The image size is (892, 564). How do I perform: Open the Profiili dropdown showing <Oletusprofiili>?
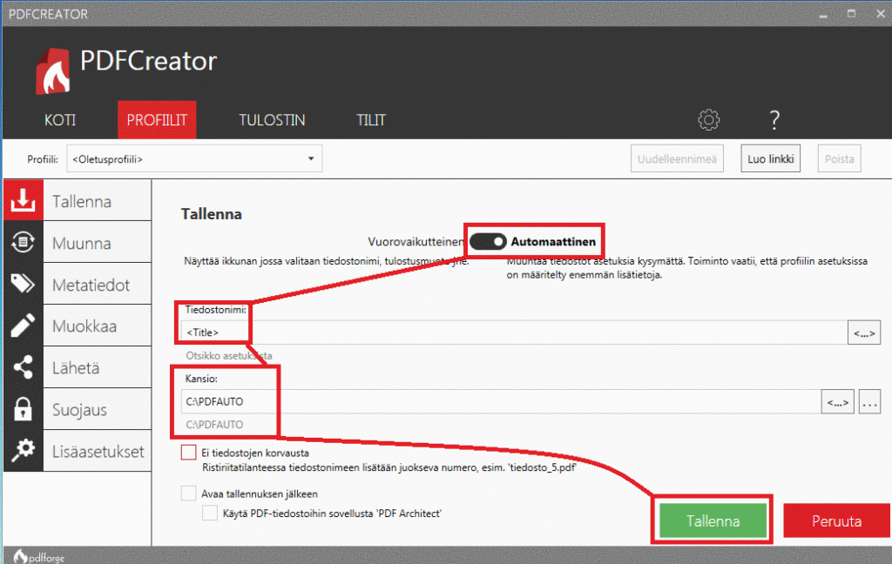[x=194, y=158]
